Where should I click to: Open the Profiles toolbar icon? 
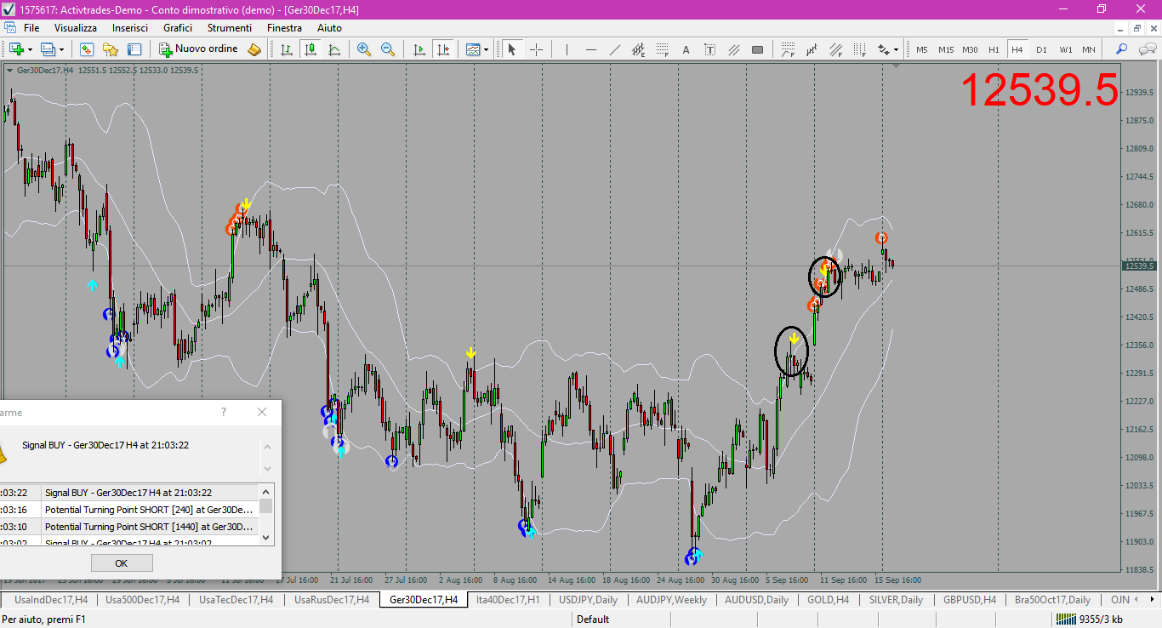coord(48,49)
